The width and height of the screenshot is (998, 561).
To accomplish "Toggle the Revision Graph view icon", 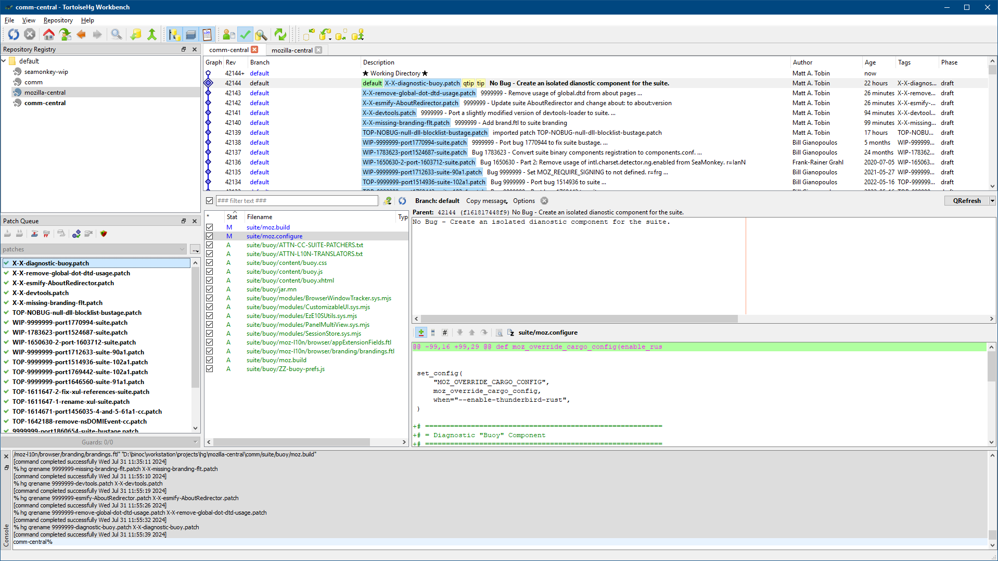I will pyautogui.click(x=175, y=34).
